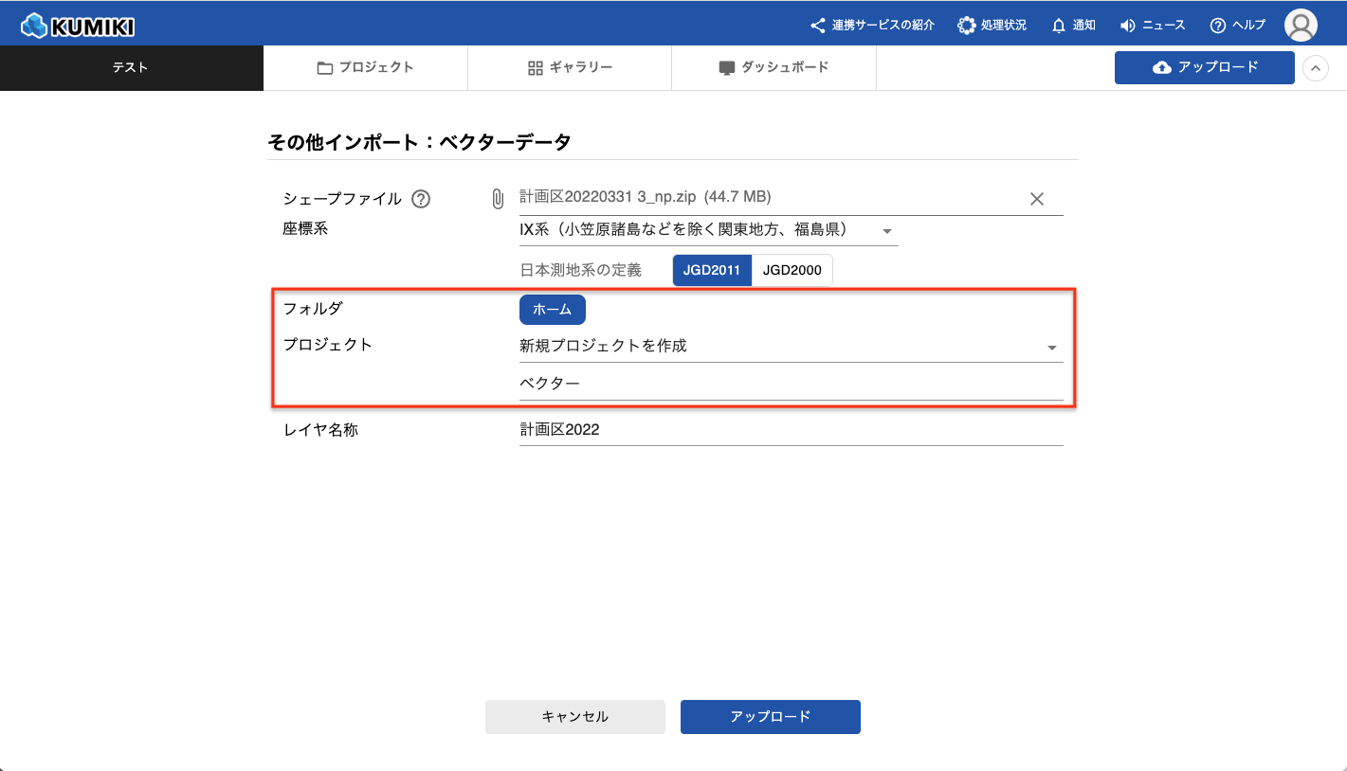This screenshot has height=771, width=1347.
Task: Remove the attached zip file
Action: [x=1036, y=199]
